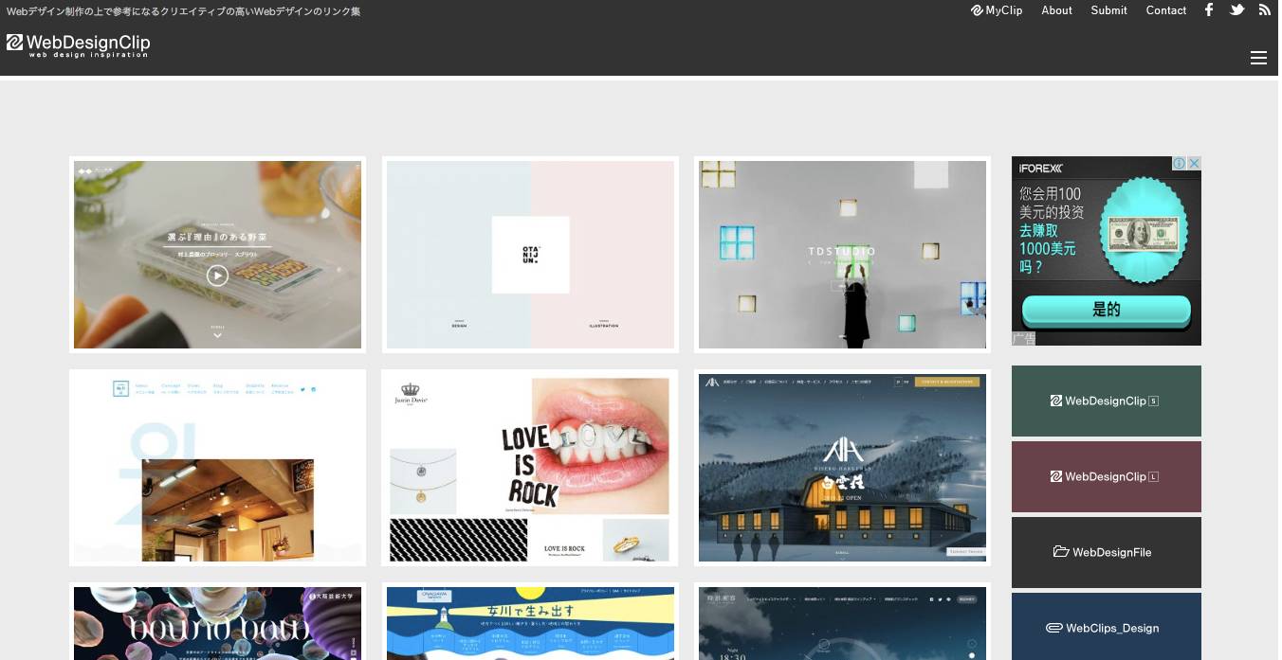Image resolution: width=1282 pixels, height=660 pixels.
Task: Open the maroon WebDesignClip L banner
Action: (1106, 476)
